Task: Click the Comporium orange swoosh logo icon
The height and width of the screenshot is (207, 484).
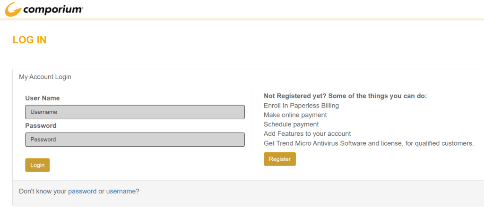Action: [13, 9]
